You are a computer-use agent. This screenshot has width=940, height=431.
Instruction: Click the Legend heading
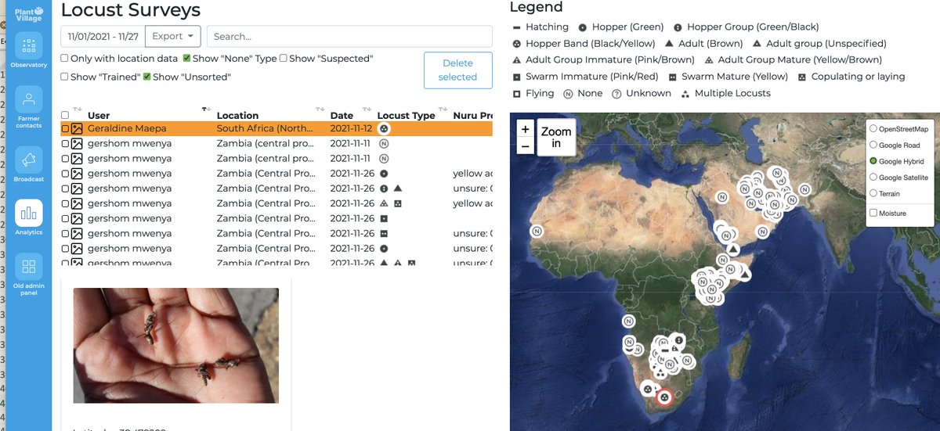[536, 7]
